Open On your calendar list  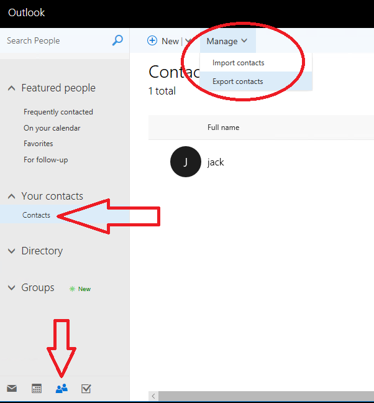click(52, 128)
